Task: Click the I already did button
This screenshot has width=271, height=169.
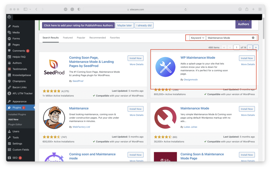Action: [144, 25]
